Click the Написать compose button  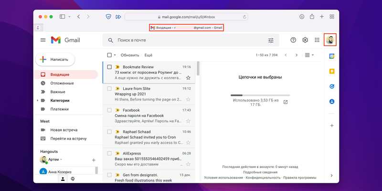(55, 59)
